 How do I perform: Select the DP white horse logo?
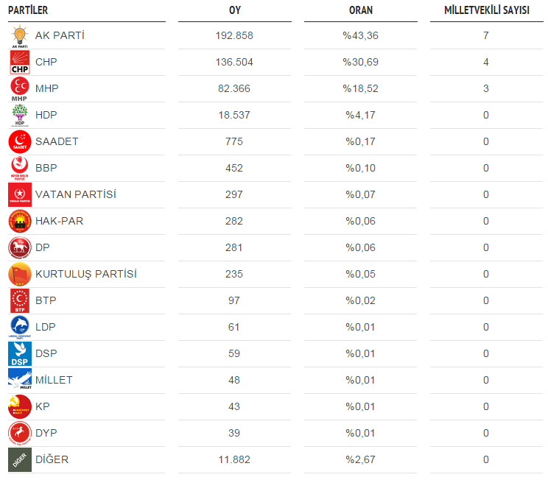pyautogui.click(x=20, y=247)
